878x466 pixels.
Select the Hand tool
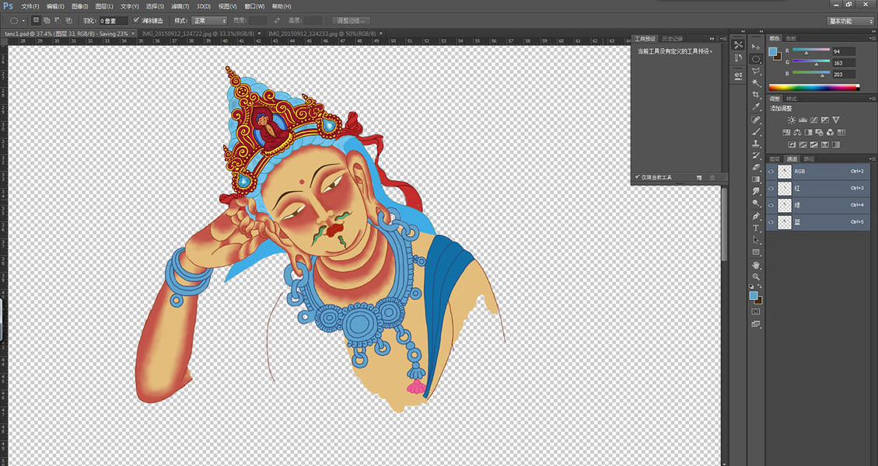pyautogui.click(x=756, y=265)
